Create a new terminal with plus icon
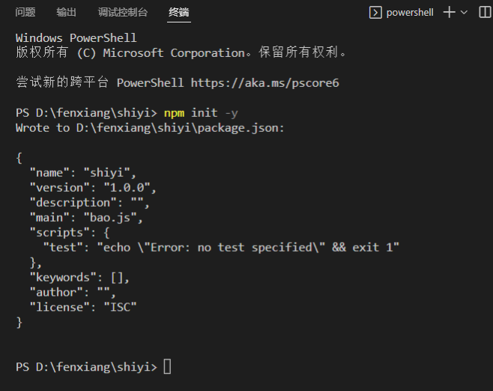This screenshot has width=493, height=391. coord(449,13)
